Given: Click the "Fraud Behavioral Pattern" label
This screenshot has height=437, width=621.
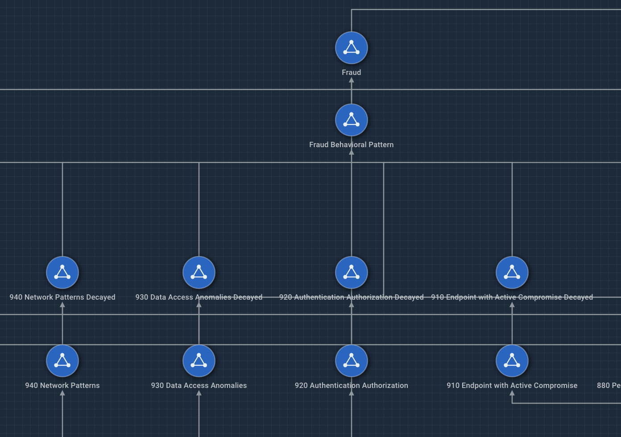Looking at the screenshot, I should click(x=352, y=144).
